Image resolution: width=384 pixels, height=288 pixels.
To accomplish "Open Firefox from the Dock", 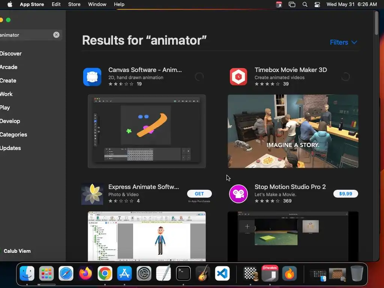I will 85,273.
